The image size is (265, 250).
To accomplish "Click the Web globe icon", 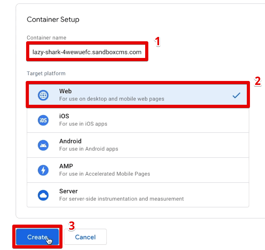I will (43, 95).
